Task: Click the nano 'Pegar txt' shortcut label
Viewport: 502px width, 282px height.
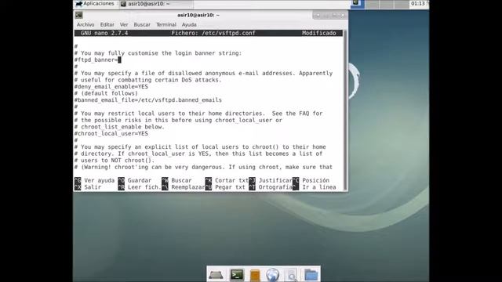Action: coord(230,187)
